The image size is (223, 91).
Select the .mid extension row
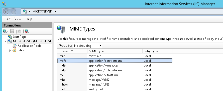pos(115,89)
